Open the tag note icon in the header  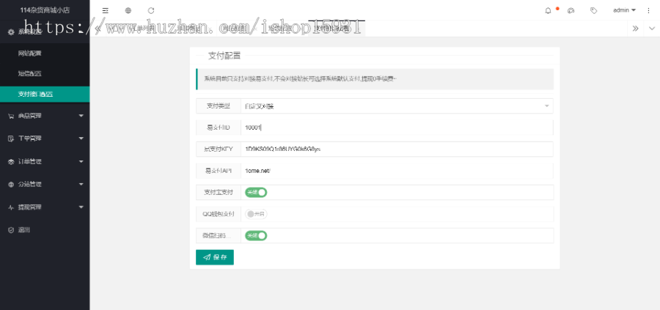tap(593, 10)
